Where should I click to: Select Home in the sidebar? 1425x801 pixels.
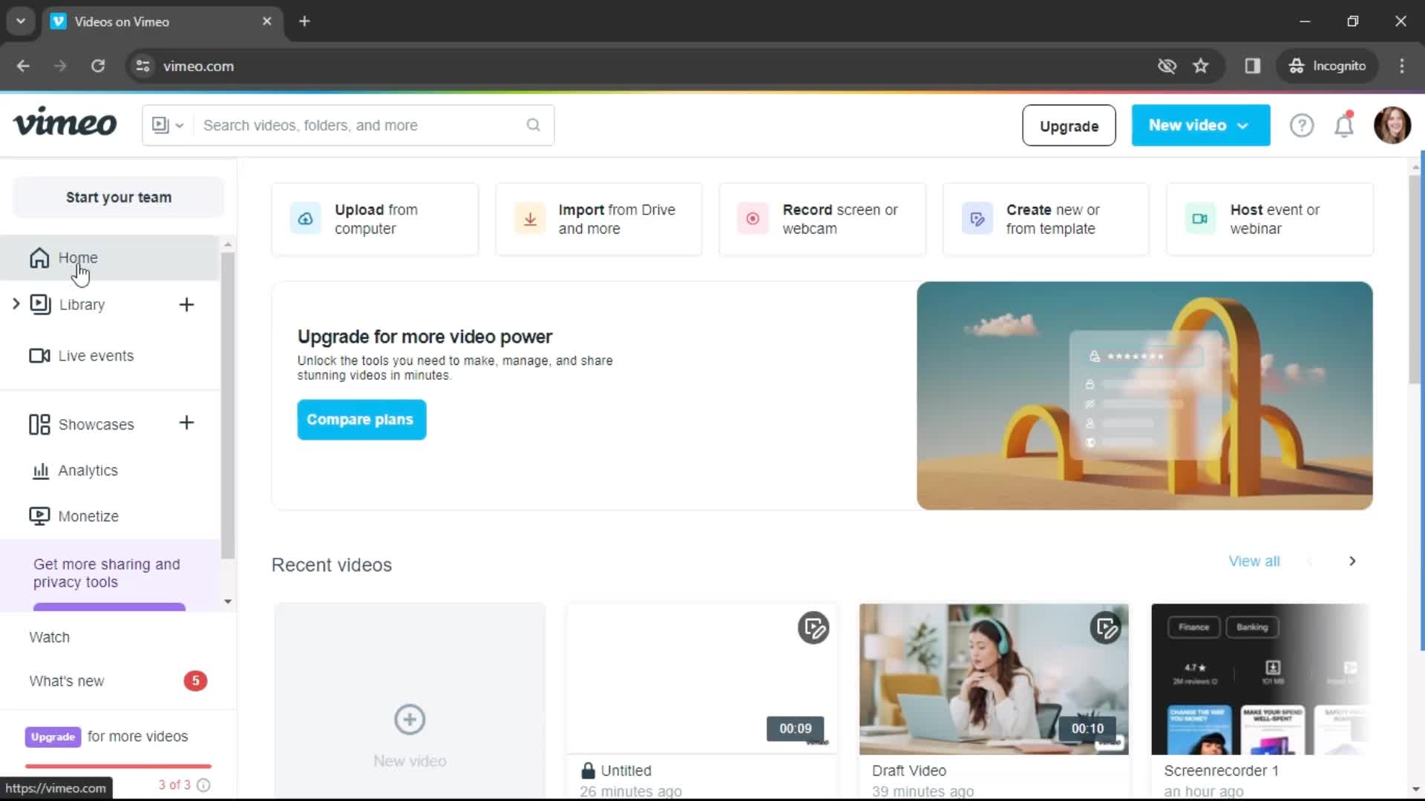(x=110, y=257)
